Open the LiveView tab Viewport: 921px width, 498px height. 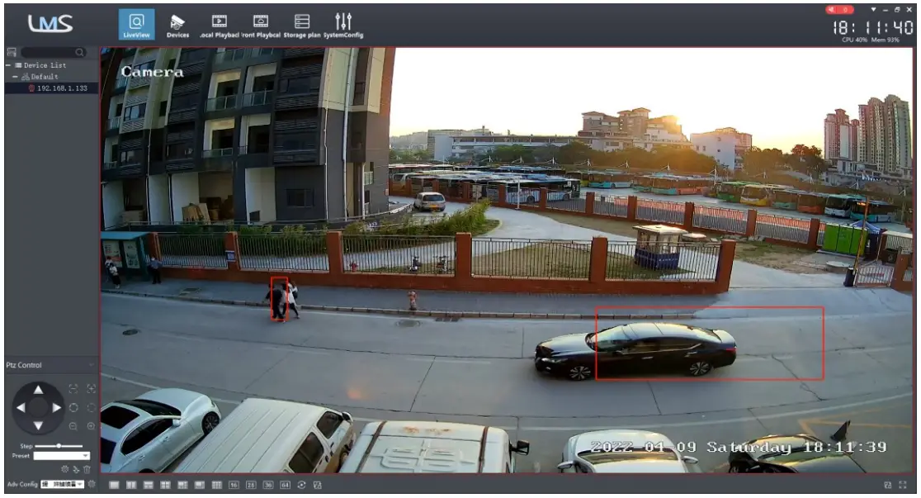(136, 25)
